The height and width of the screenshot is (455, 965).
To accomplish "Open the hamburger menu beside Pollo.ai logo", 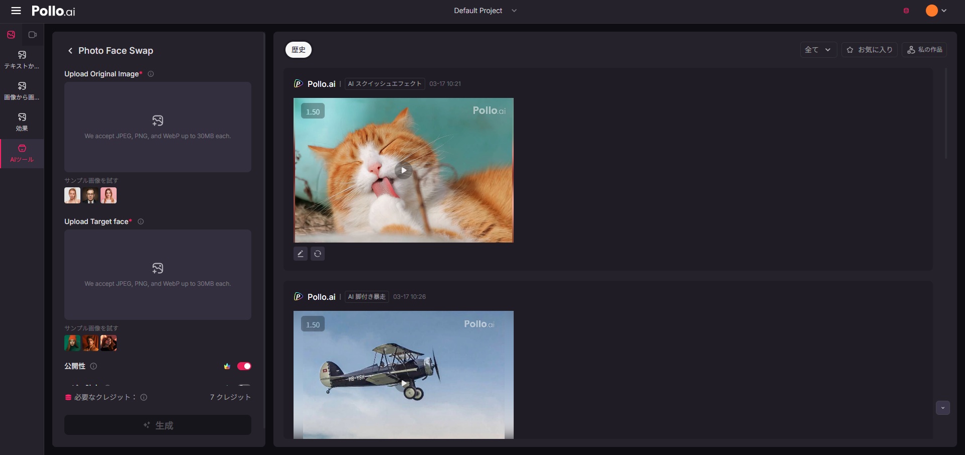I will click(16, 11).
